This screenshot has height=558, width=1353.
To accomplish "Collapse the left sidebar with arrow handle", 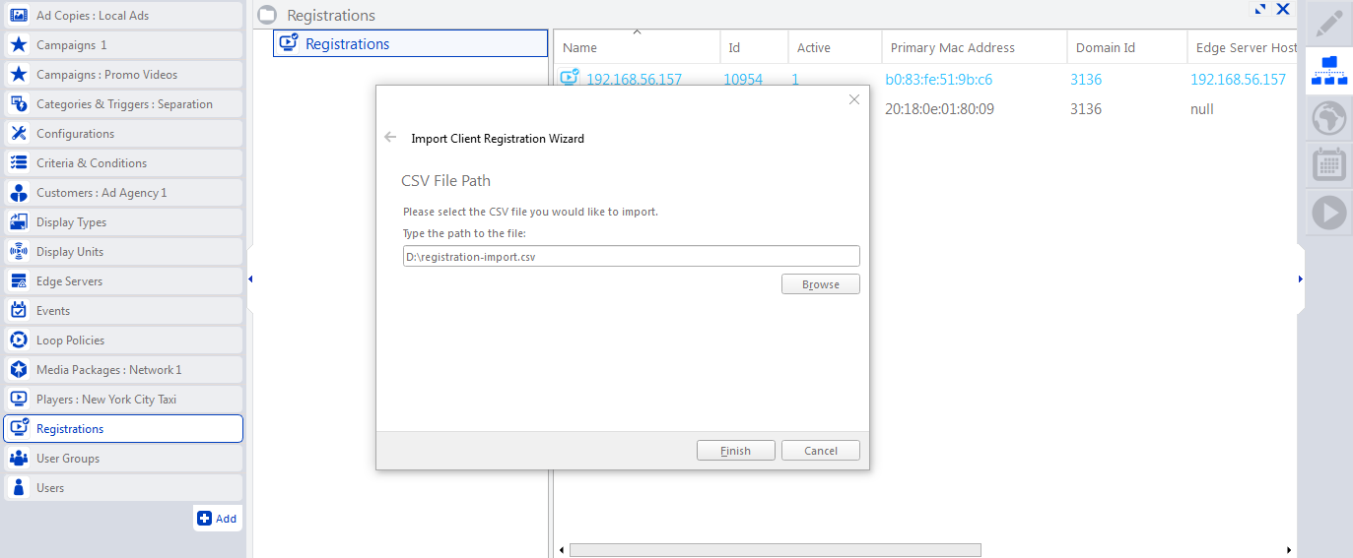I will pyautogui.click(x=250, y=279).
